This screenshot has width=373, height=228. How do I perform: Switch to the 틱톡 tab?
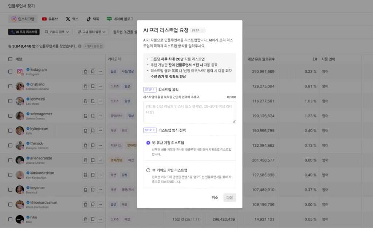(93, 19)
